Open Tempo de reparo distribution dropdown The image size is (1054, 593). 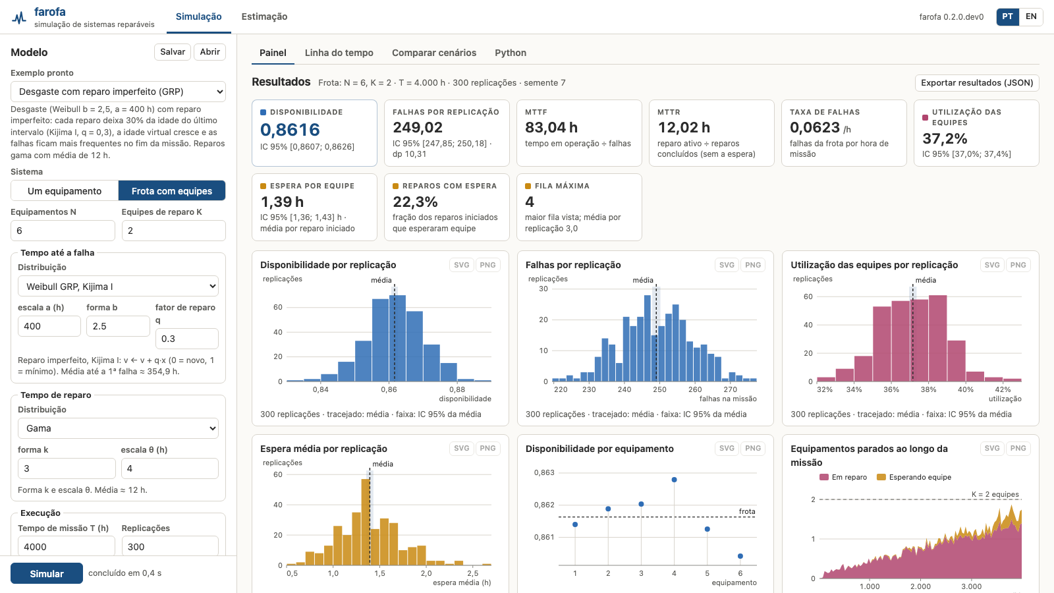click(118, 428)
